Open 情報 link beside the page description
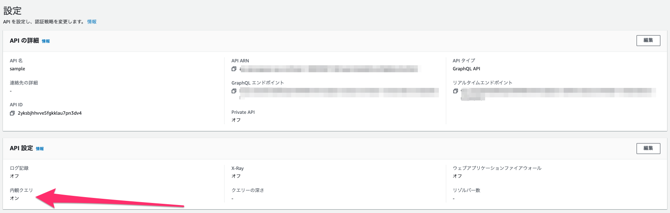The height and width of the screenshot is (213, 670). pos(92,22)
